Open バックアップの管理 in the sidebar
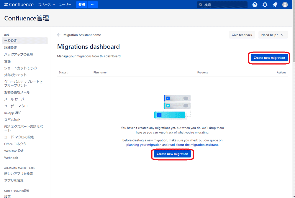Screen dimensions: 295x198 coord(19,55)
